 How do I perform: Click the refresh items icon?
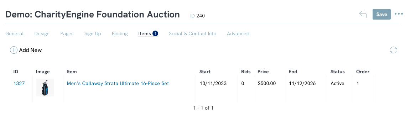click(393, 50)
